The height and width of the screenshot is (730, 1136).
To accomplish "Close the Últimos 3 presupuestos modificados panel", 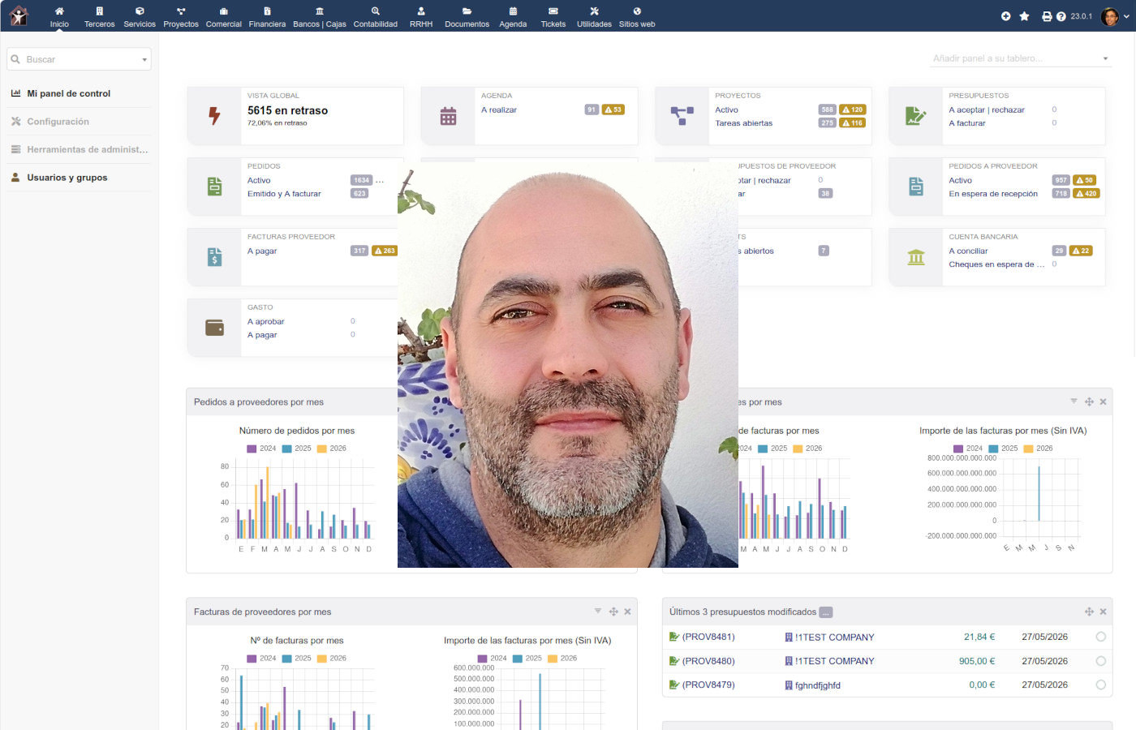I will click(1103, 612).
